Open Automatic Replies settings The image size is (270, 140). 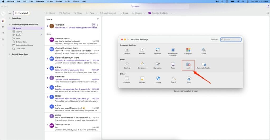click(204, 65)
